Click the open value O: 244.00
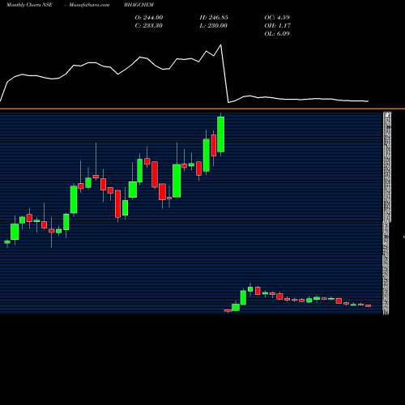Image resolution: width=405 pixels, height=405 pixels. tap(149, 18)
